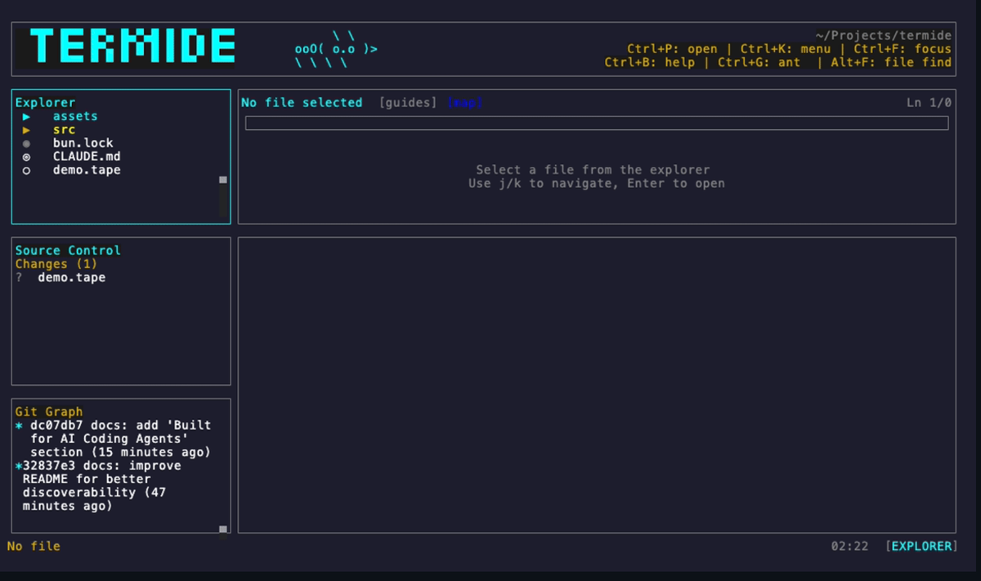Click the Alt+F: file find hint

pos(891,62)
